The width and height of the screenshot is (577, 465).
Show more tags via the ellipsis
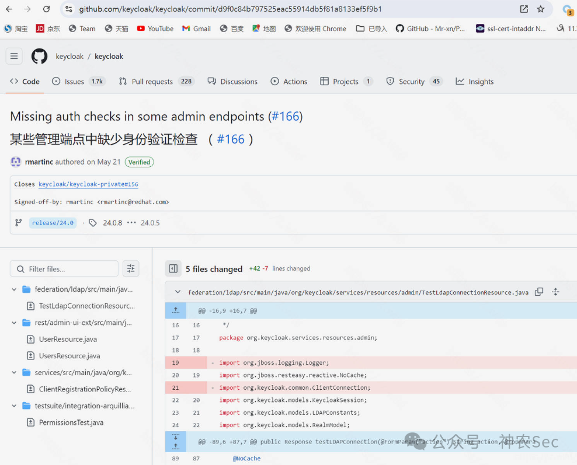131,223
